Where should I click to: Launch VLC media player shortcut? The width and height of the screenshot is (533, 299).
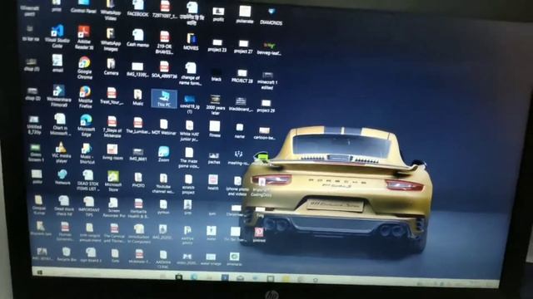61,152
